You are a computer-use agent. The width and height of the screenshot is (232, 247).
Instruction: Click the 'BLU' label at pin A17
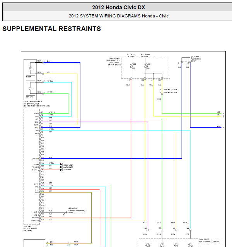click(x=50, y=157)
